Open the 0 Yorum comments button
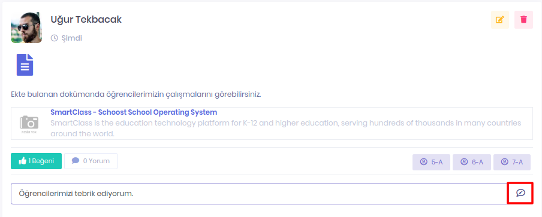The height and width of the screenshot is (217, 542). pyautogui.click(x=91, y=161)
